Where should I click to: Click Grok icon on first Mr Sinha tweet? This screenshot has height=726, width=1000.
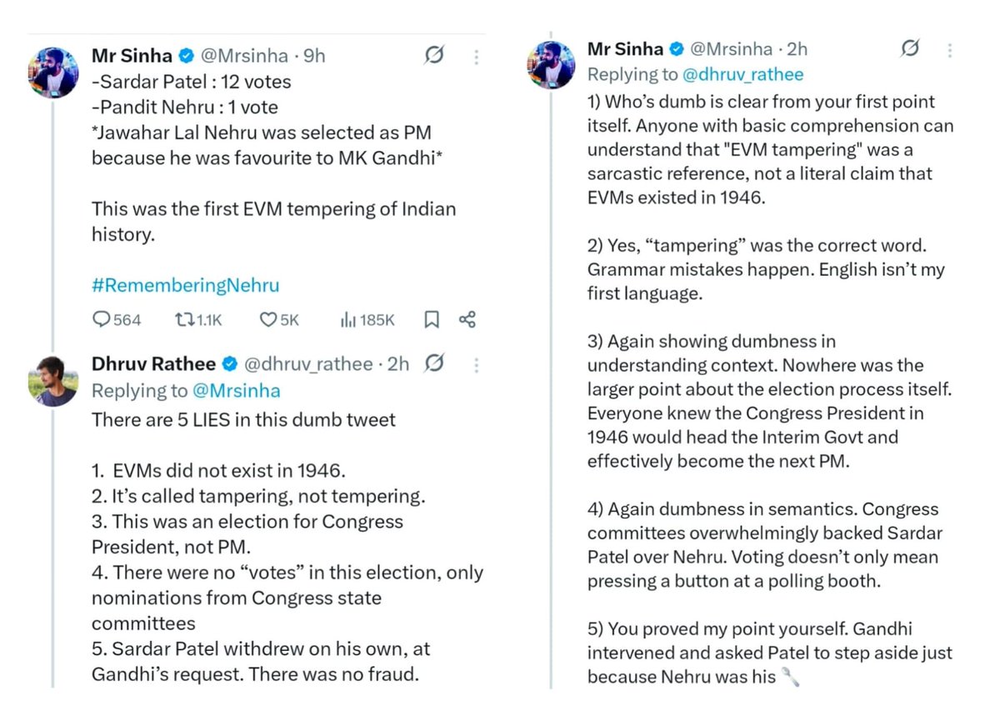434,56
